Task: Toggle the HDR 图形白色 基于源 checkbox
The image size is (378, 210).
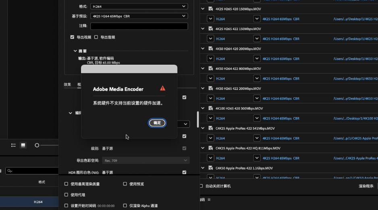Action: point(185,173)
